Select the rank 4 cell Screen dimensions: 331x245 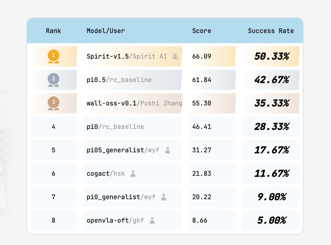click(x=53, y=127)
